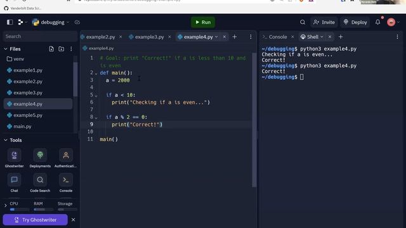The width and height of the screenshot is (406, 228).
Task: Open the Chat tool
Action: tap(14, 183)
